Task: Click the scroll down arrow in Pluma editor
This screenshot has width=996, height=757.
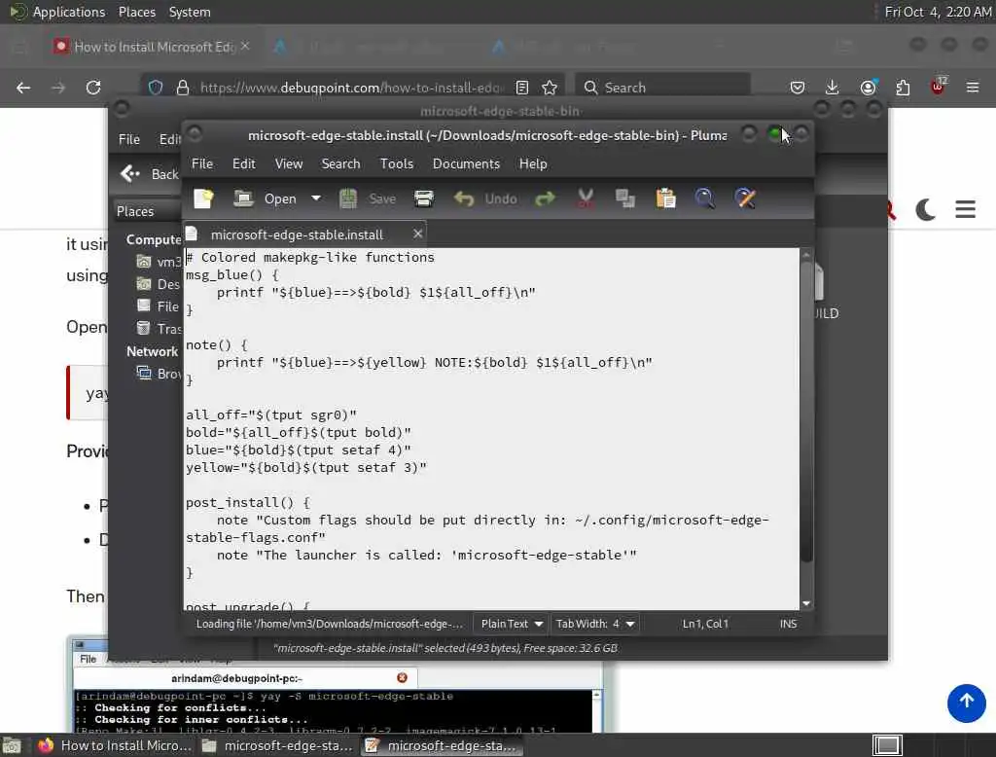Action: (806, 604)
